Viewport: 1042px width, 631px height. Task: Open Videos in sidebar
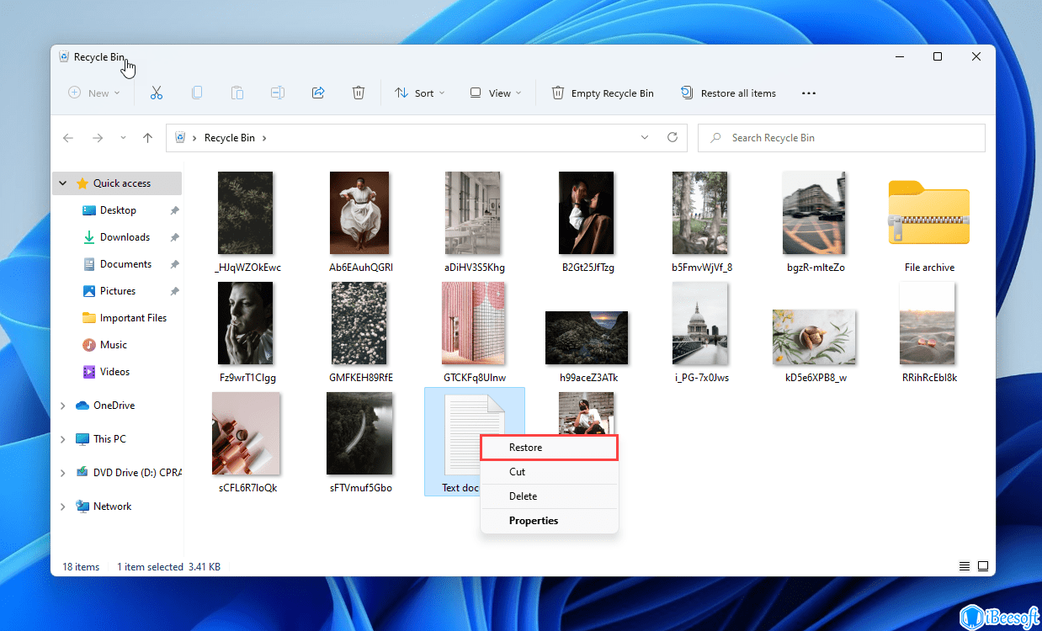[115, 372]
